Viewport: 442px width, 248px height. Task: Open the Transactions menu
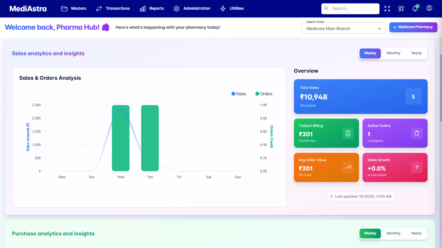[113, 9]
